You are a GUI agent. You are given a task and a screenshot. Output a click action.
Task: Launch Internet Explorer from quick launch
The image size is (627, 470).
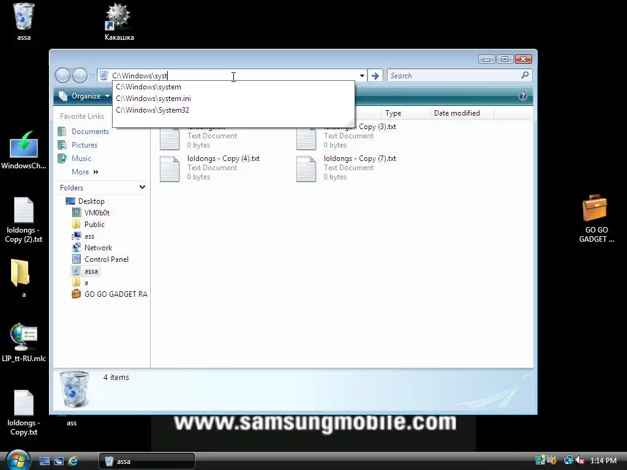click(x=73, y=461)
